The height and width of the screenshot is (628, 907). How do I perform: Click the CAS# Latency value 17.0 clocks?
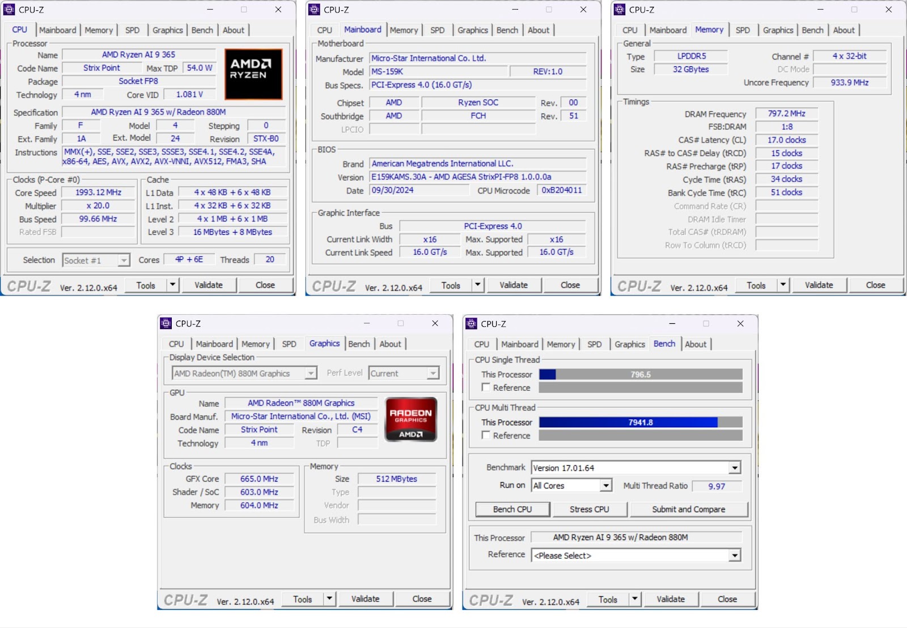(787, 140)
